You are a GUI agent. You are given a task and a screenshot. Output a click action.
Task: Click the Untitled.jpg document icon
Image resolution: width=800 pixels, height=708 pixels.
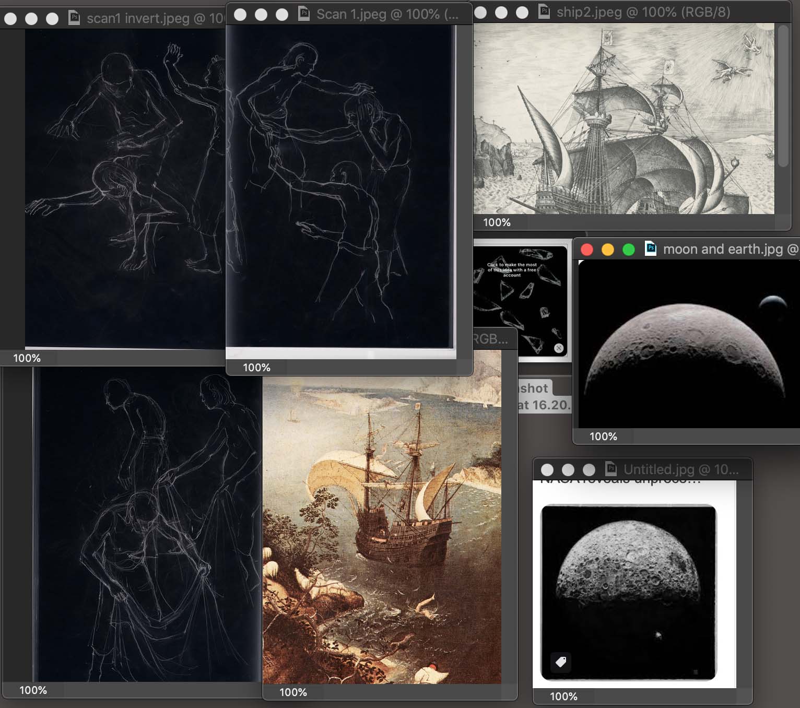[610, 469]
